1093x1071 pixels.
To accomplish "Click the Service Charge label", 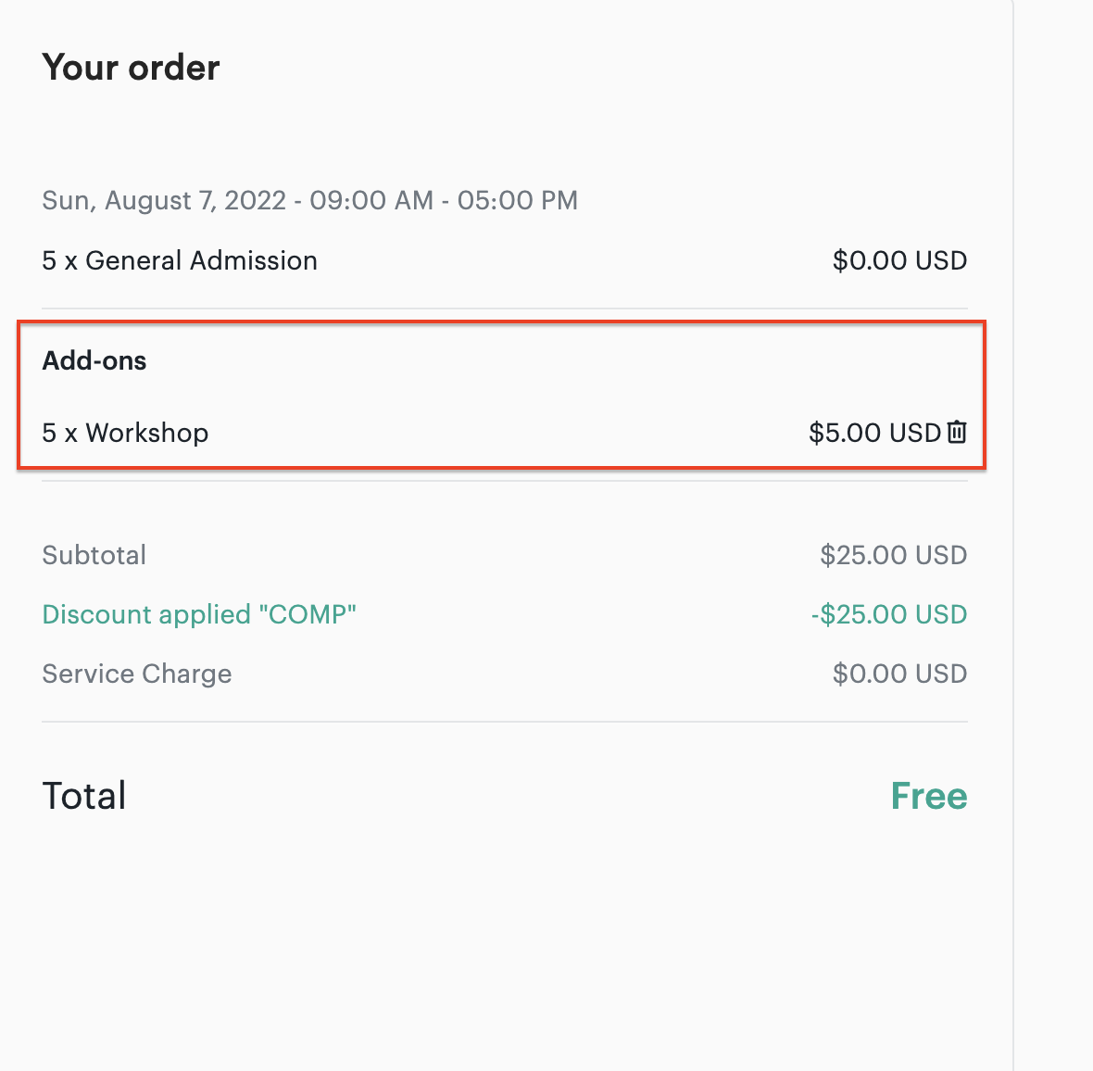I will (x=137, y=674).
